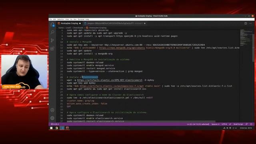Click the line 'sudo systemctl enable mongod.service'

90,66
